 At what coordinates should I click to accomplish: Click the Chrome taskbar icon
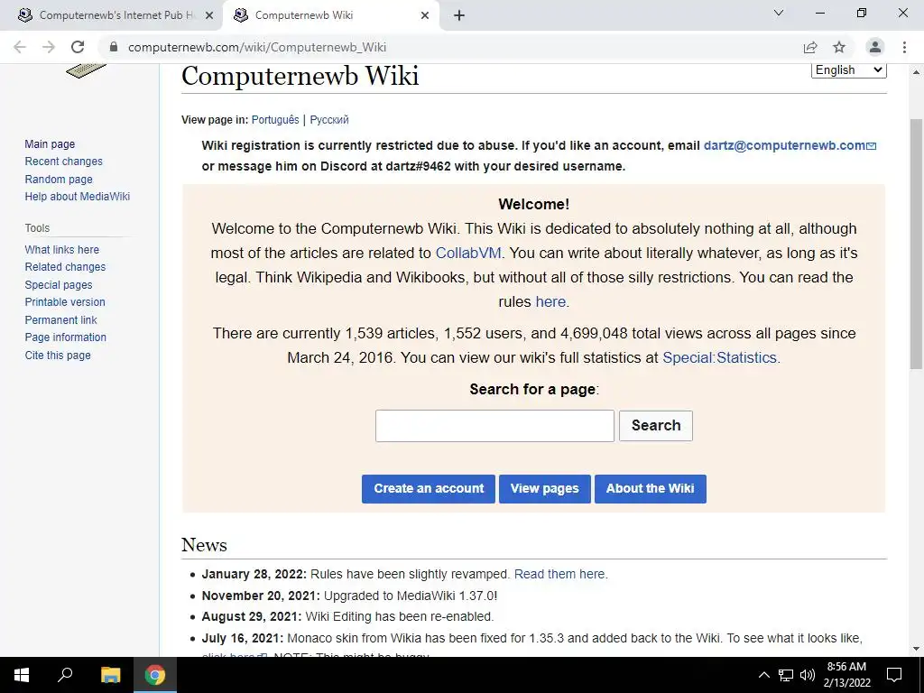(x=155, y=675)
